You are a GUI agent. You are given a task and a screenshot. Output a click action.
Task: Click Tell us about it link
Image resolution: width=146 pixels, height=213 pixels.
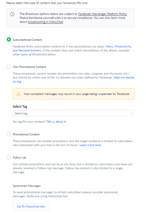pos(56,122)
